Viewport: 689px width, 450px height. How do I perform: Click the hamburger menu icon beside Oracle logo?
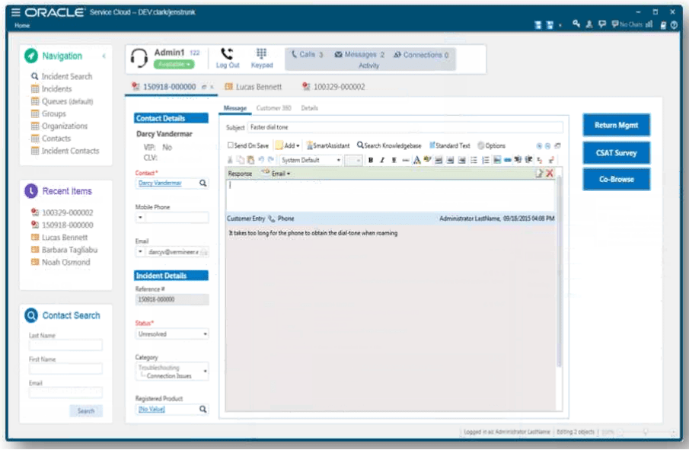tap(17, 13)
